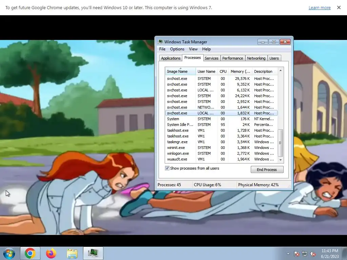Click the Physical Memory: 42% status entry
347x260 pixels.
258,185
